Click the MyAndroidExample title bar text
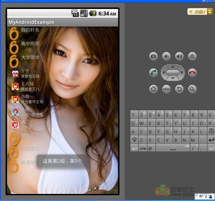The width and height of the screenshot is (215, 201). (31, 22)
